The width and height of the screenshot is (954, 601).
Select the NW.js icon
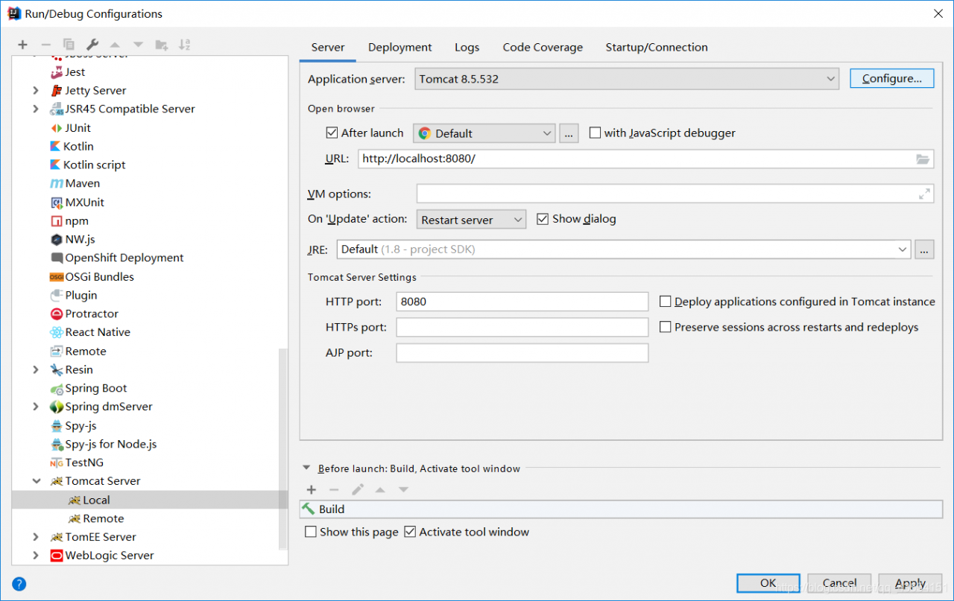57,240
